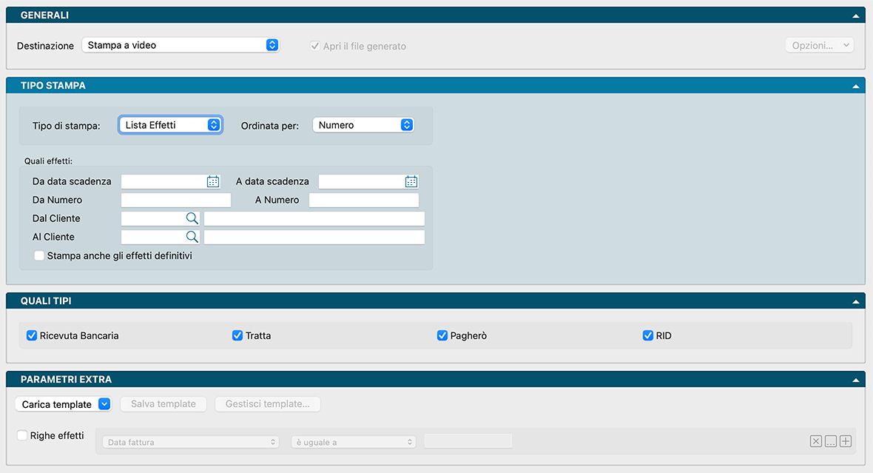This screenshot has width=873, height=473.
Task: Open the Destinazione dropdown
Action: 181,45
